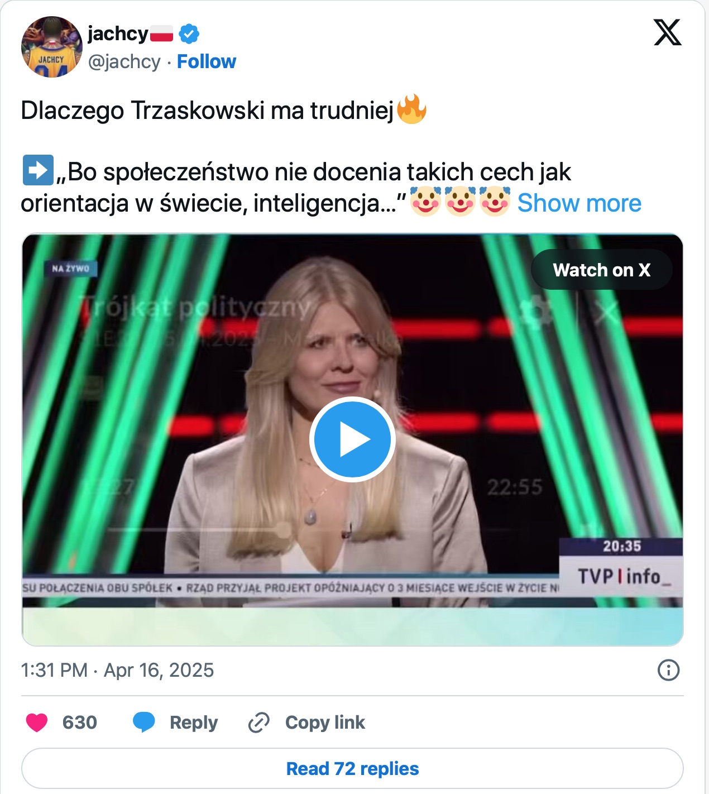Image resolution: width=709 pixels, height=794 pixels.
Task: Click the chain link copy icon
Action: [x=259, y=723]
